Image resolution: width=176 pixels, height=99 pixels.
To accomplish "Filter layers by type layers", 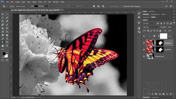I will pos(164,23).
